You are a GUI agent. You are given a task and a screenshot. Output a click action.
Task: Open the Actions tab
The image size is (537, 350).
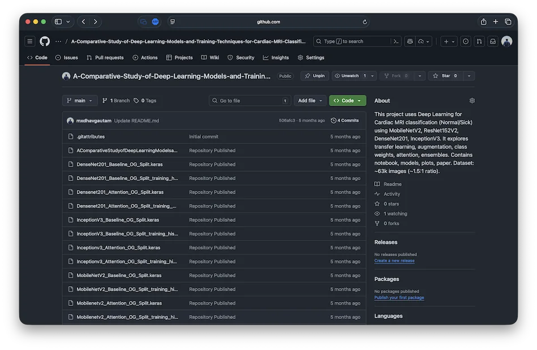145,58
